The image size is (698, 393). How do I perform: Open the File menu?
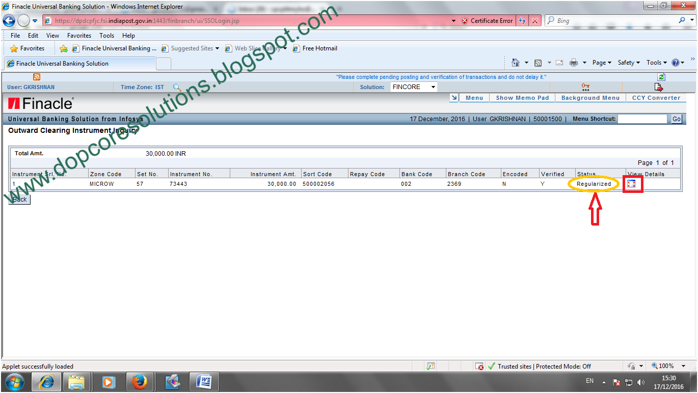tap(15, 36)
